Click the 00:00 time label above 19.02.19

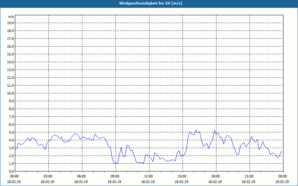[282, 176]
